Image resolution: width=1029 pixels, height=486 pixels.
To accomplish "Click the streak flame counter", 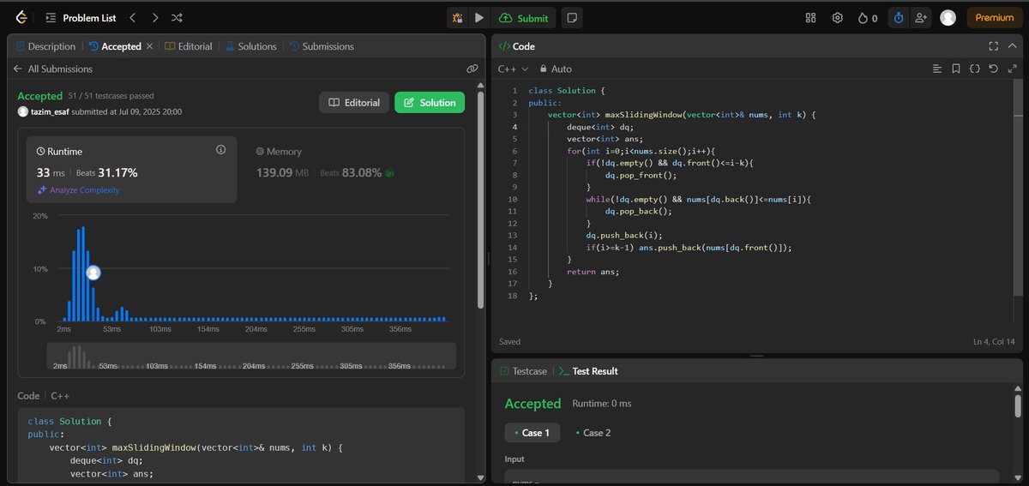I will coord(868,17).
